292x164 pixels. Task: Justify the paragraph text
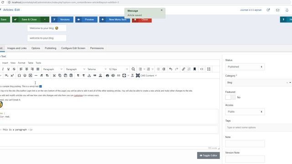point(38,69)
